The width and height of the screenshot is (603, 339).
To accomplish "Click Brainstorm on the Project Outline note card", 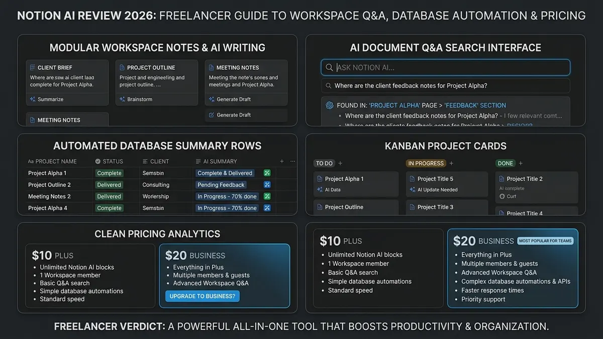I will (x=137, y=99).
